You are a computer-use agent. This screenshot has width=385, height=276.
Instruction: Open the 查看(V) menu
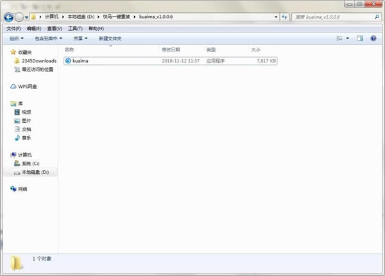click(x=55, y=28)
